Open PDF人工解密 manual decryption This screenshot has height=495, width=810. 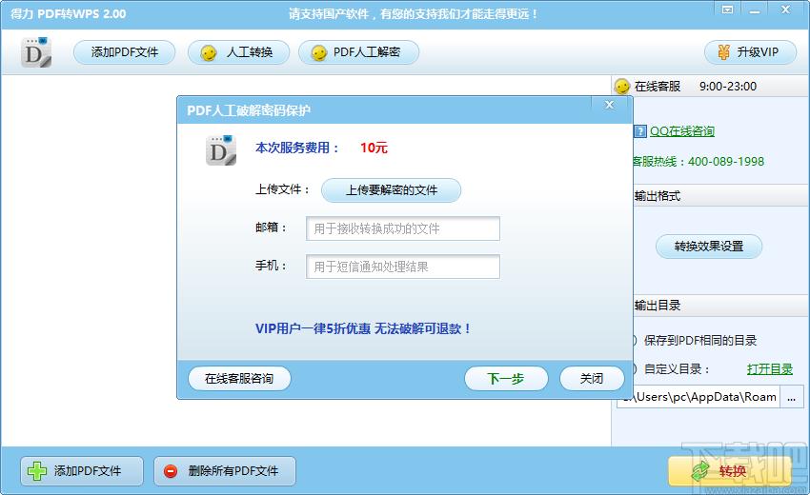358,52
